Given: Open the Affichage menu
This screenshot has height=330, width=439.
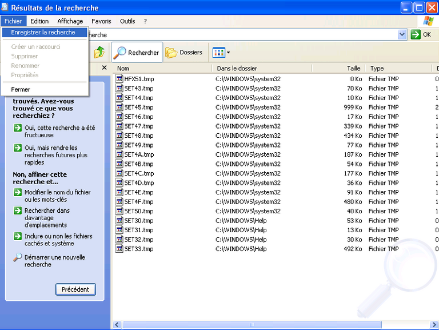Looking at the screenshot, I should pyautogui.click(x=70, y=21).
